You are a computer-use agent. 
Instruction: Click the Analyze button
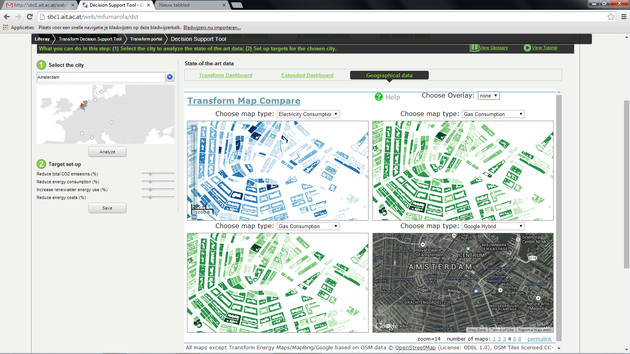coord(107,152)
